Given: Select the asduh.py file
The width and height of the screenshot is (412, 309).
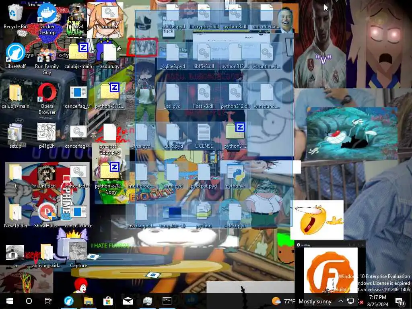Looking at the screenshot, I should (x=109, y=56).
